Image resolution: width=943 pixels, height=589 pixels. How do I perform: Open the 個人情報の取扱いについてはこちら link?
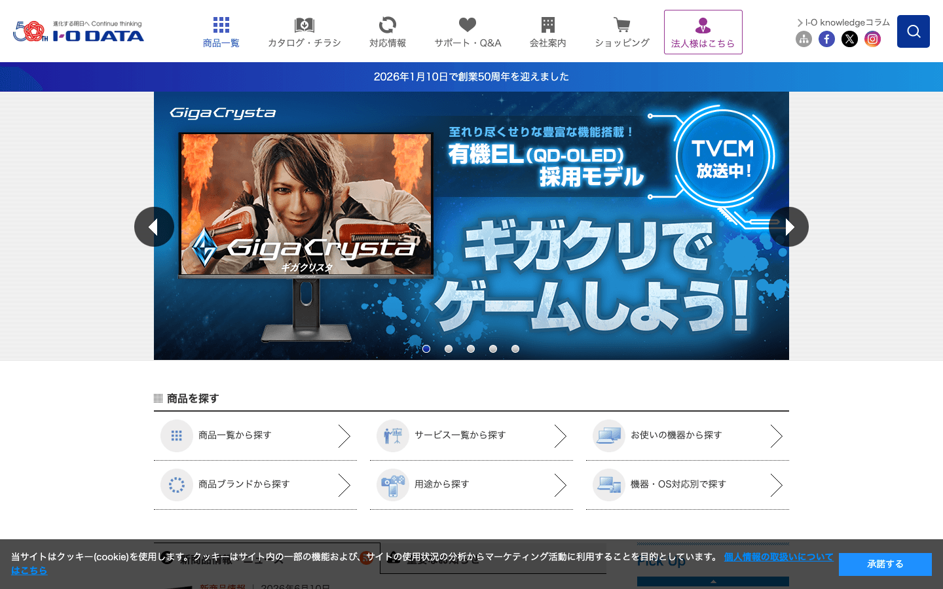click(778, 557)
